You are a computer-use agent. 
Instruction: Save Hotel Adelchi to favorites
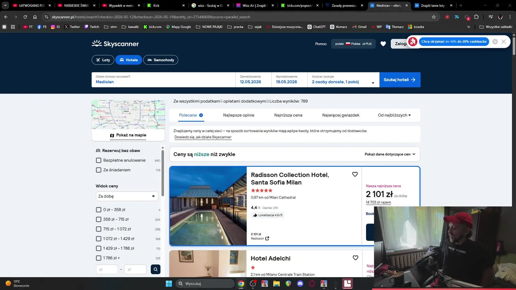355,258
